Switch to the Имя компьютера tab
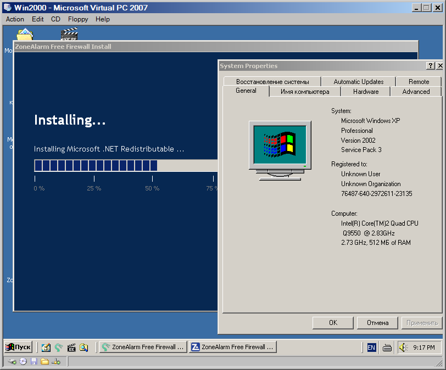 pyautogui.click(x=305, y=92)
